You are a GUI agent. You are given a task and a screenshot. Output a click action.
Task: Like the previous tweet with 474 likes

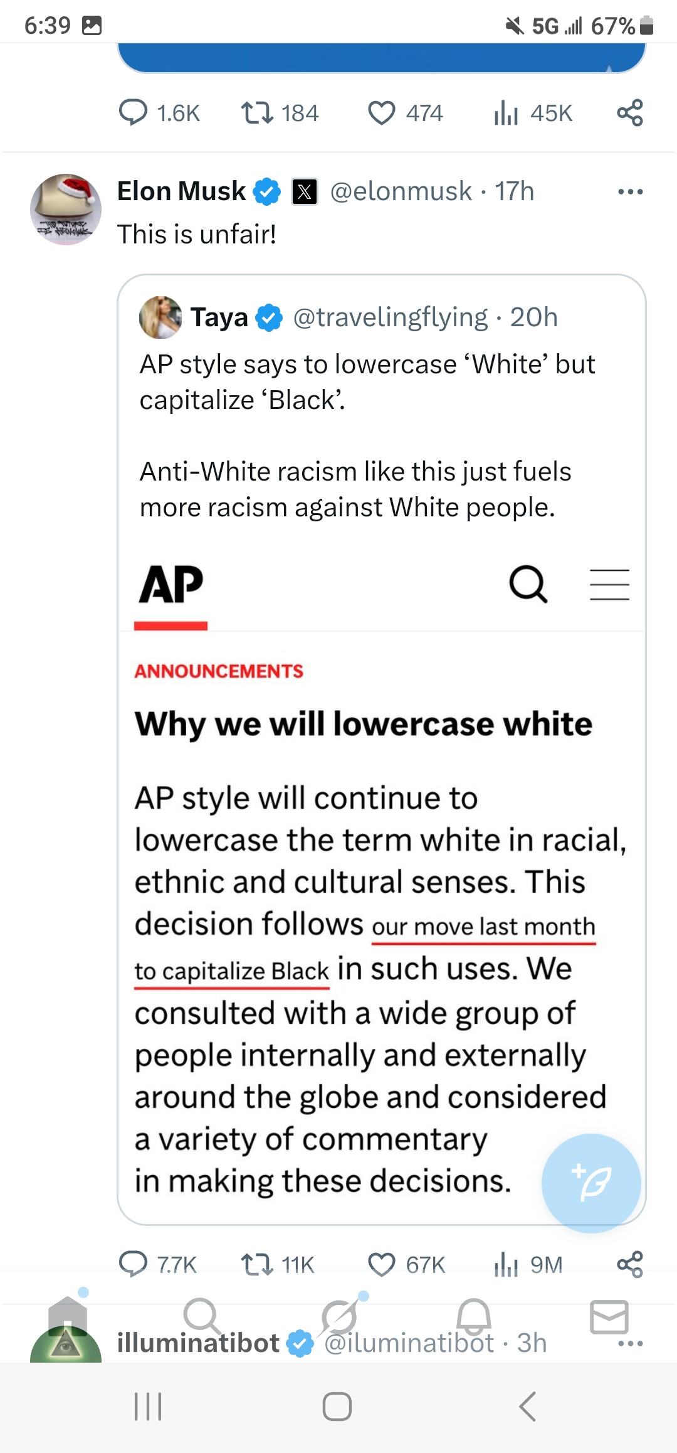click(x=382, y=113)
